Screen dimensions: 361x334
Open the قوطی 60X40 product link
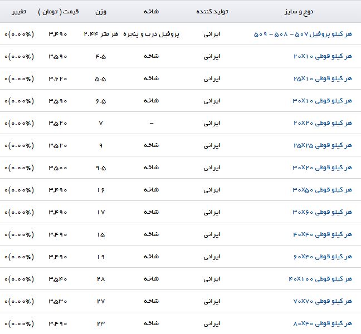(x=323, y=257)
